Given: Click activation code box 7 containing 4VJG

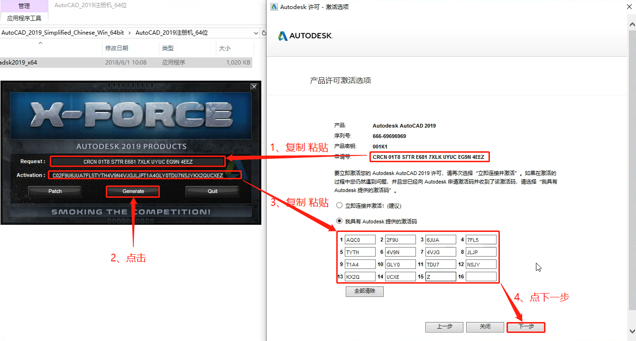Looking at the screenshot, I should [441, 252].
